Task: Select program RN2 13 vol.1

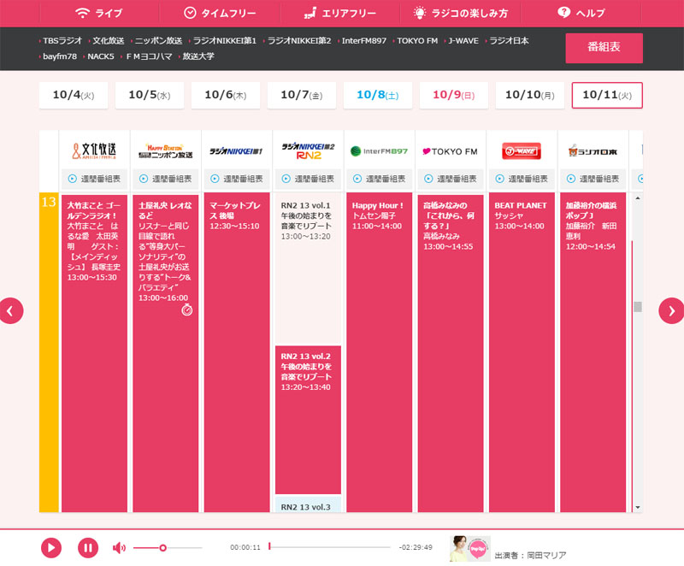Action: point(308,269)
